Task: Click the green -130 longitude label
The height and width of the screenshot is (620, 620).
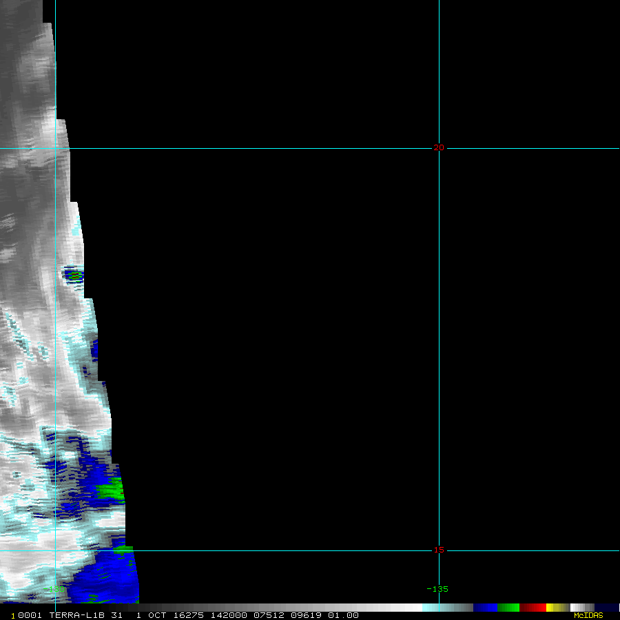Action: tap(53, 589)
